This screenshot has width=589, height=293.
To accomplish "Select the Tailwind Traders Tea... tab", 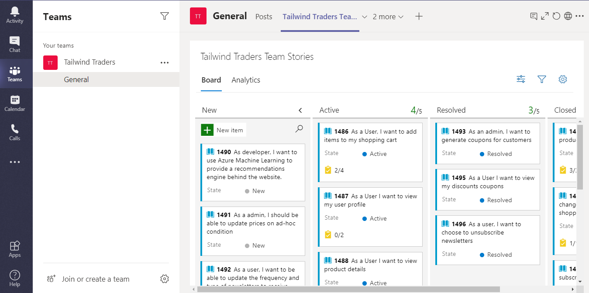I will (320, 17).
